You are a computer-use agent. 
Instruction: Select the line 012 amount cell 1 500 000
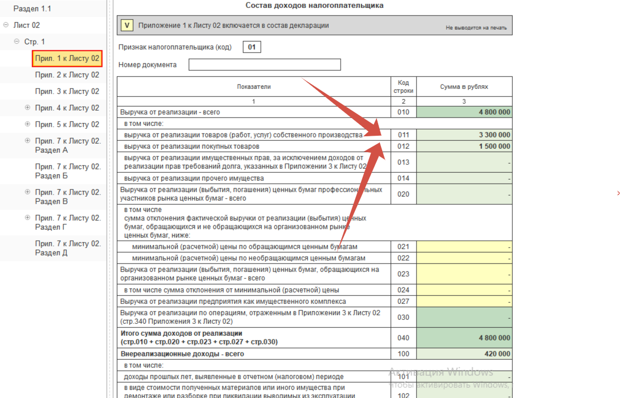tap(464, 147)
